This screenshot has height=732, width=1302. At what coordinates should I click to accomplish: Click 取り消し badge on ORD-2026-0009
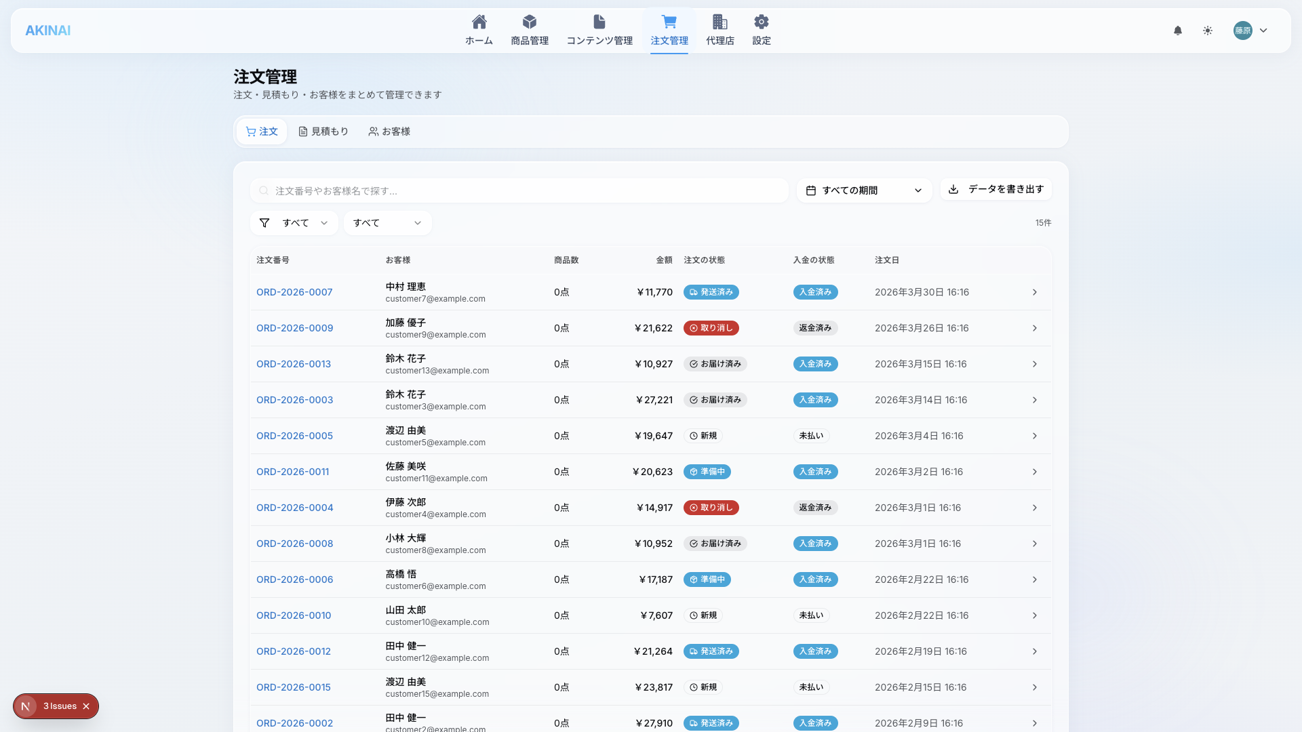[711, 328]
